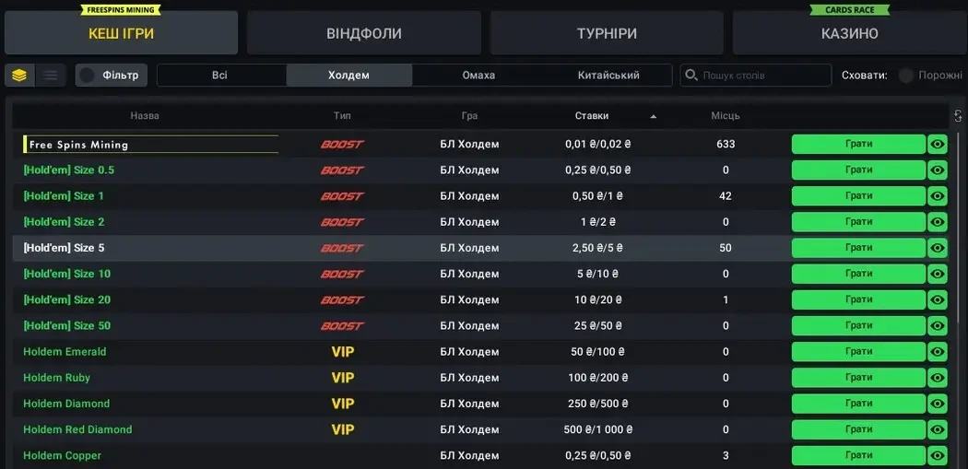This screenshot has height=469, width=968.
Task: Sort the list by Назва column
Action: 145,116
